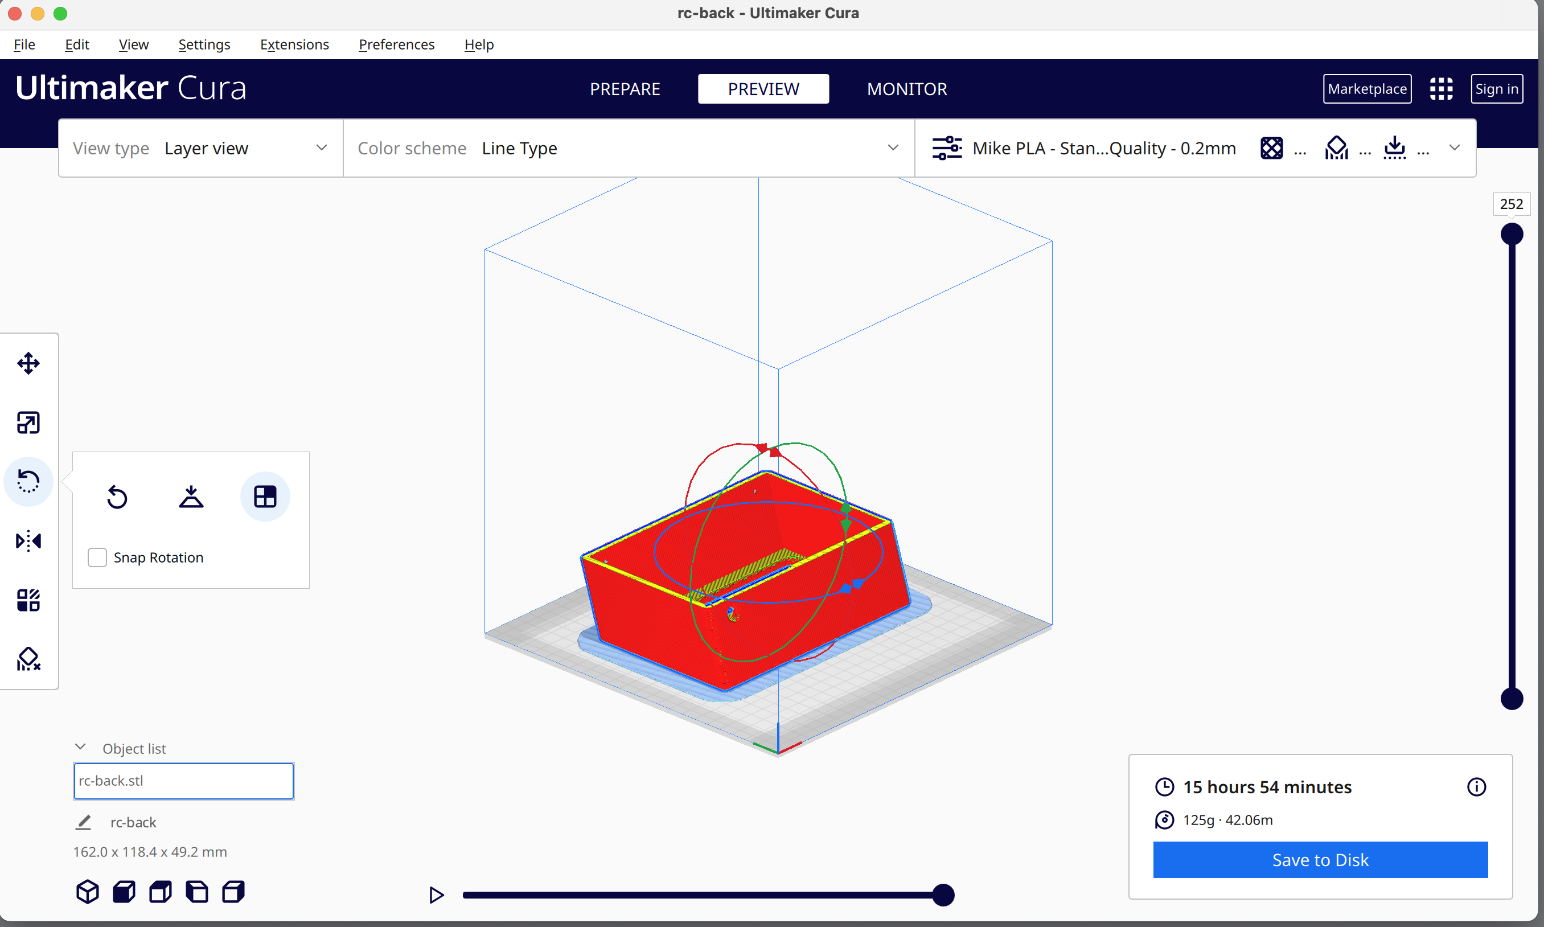Enable the Snap Rotation checkbox
The width and height of the screenshot is (1544, 927).
(x=97, y=557)
